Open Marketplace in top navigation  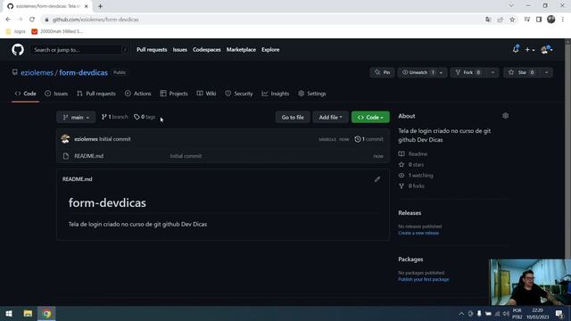(241, 50)
